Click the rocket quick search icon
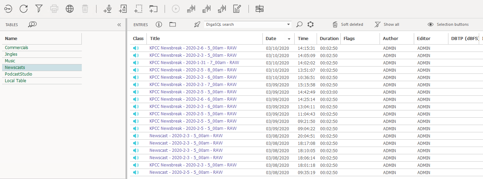 (x=197, y=24)
